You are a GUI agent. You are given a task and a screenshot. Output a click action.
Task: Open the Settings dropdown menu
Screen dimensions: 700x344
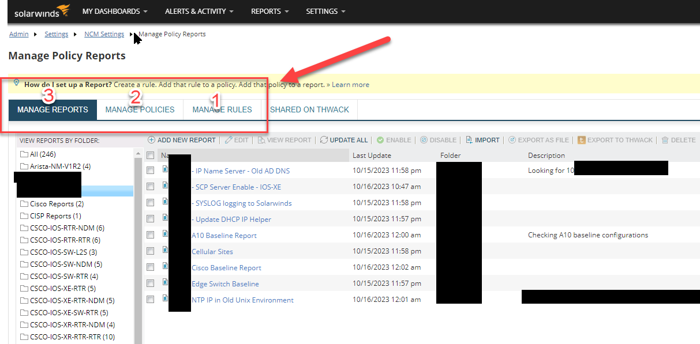point(325,11)
